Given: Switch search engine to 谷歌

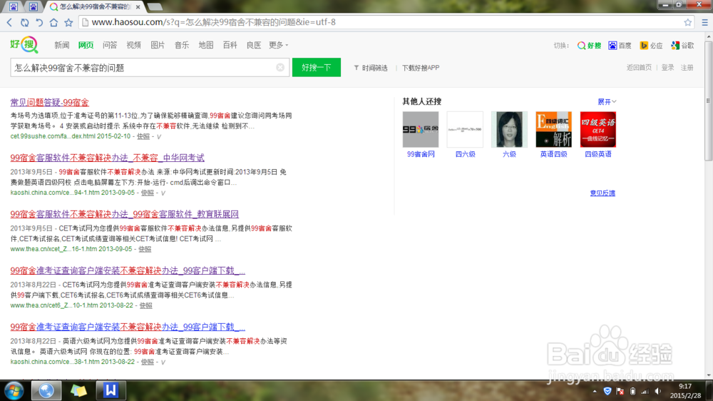Looking at the screenshot, I should (x=682, y=46).
